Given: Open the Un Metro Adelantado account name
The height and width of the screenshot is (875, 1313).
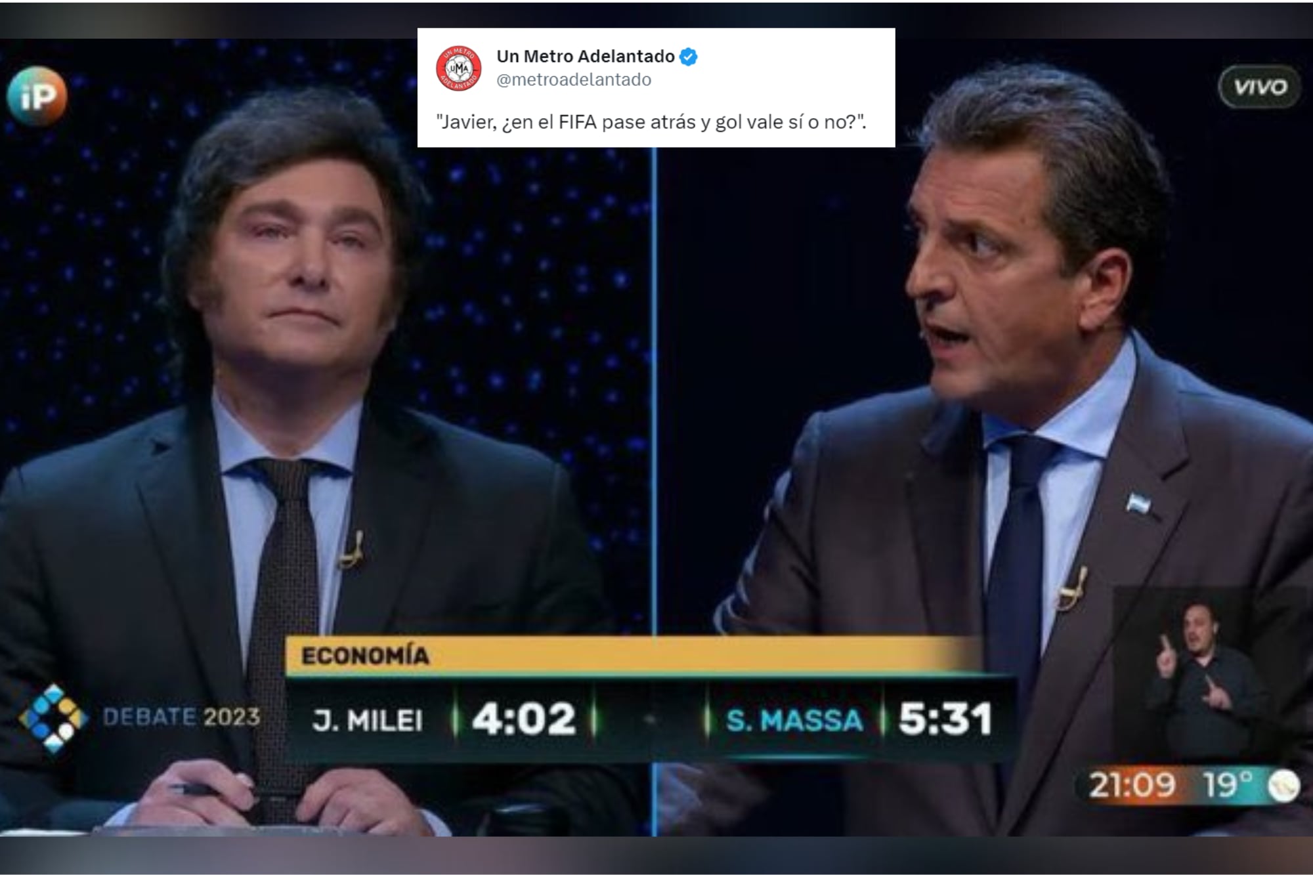Looking at the screenshot, I should (x=586, y=56).
